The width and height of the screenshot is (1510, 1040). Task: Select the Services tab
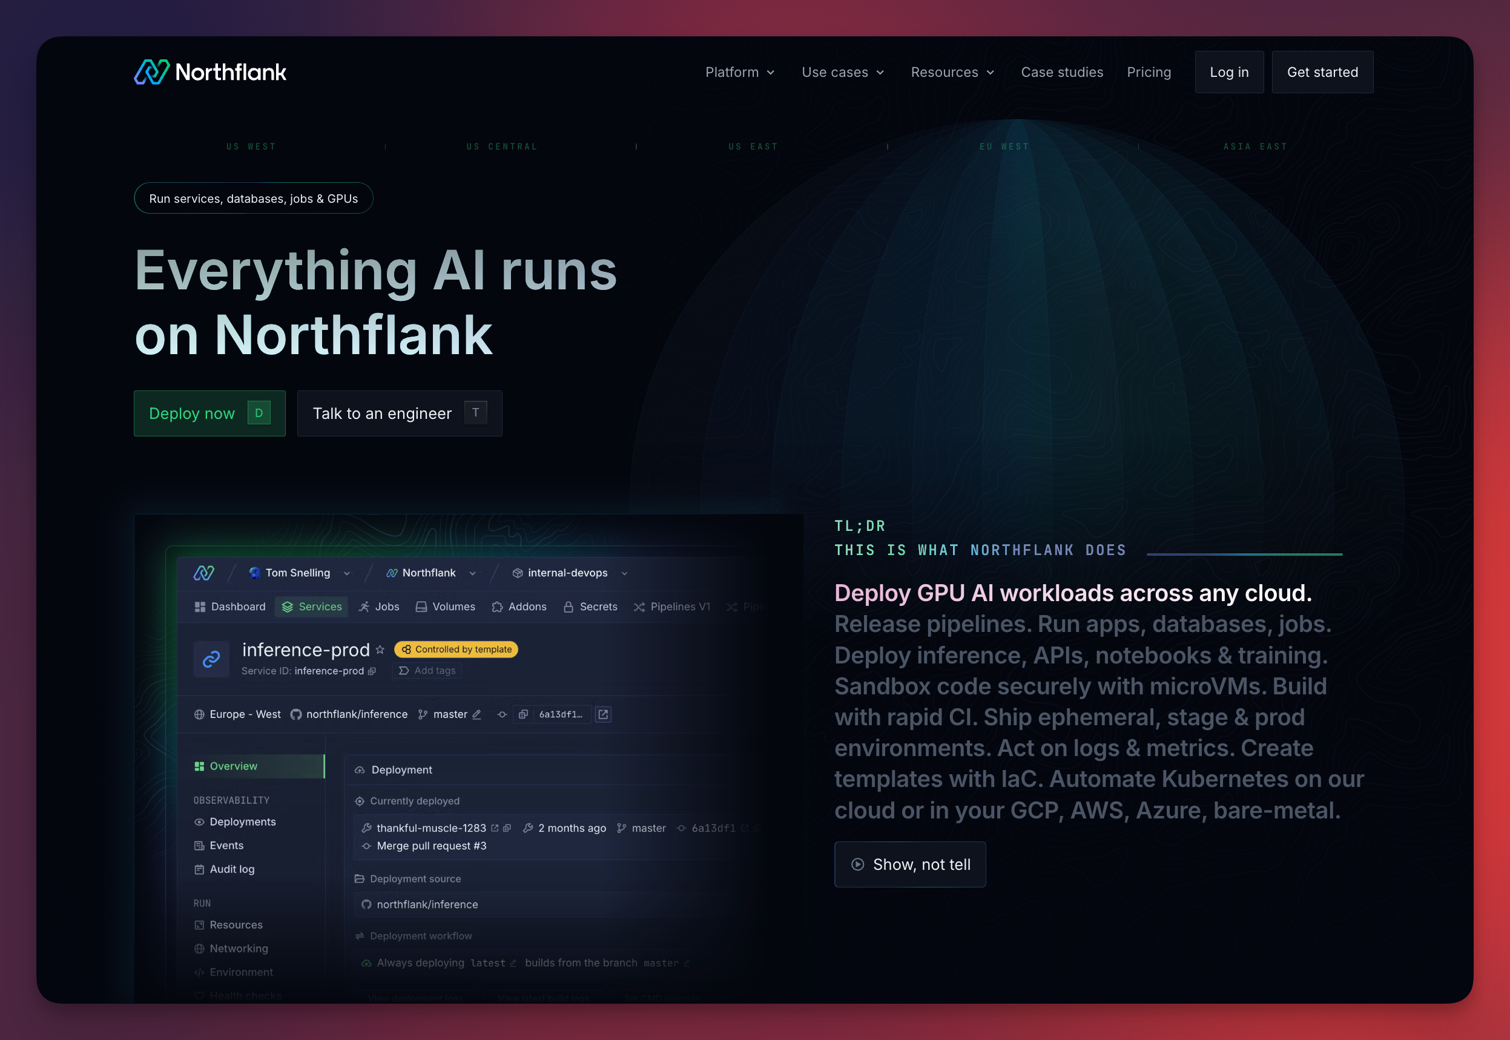coord(312,607)
